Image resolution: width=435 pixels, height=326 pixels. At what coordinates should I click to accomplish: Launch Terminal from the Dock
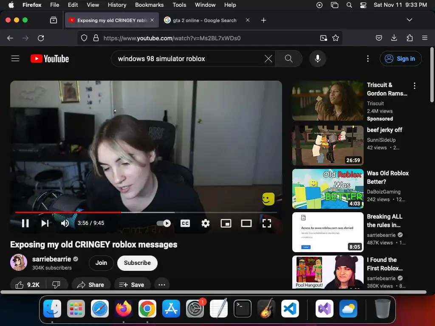(243, 309)
